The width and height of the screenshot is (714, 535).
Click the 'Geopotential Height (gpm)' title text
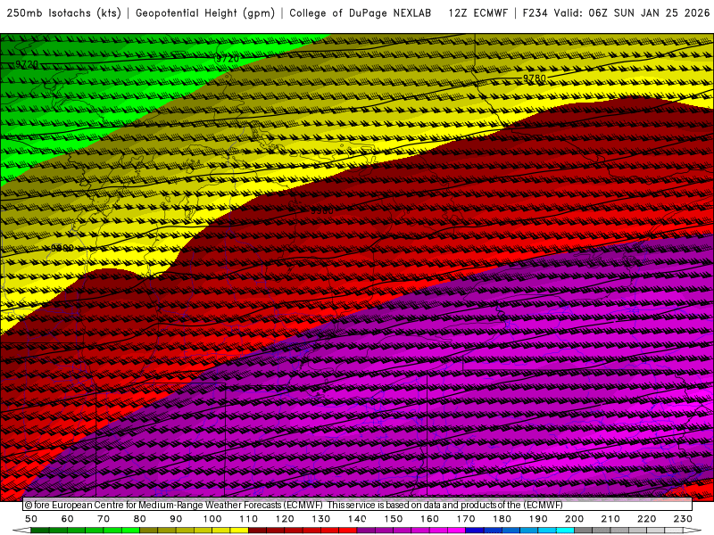pyautogui.click(x=205, y=13)
